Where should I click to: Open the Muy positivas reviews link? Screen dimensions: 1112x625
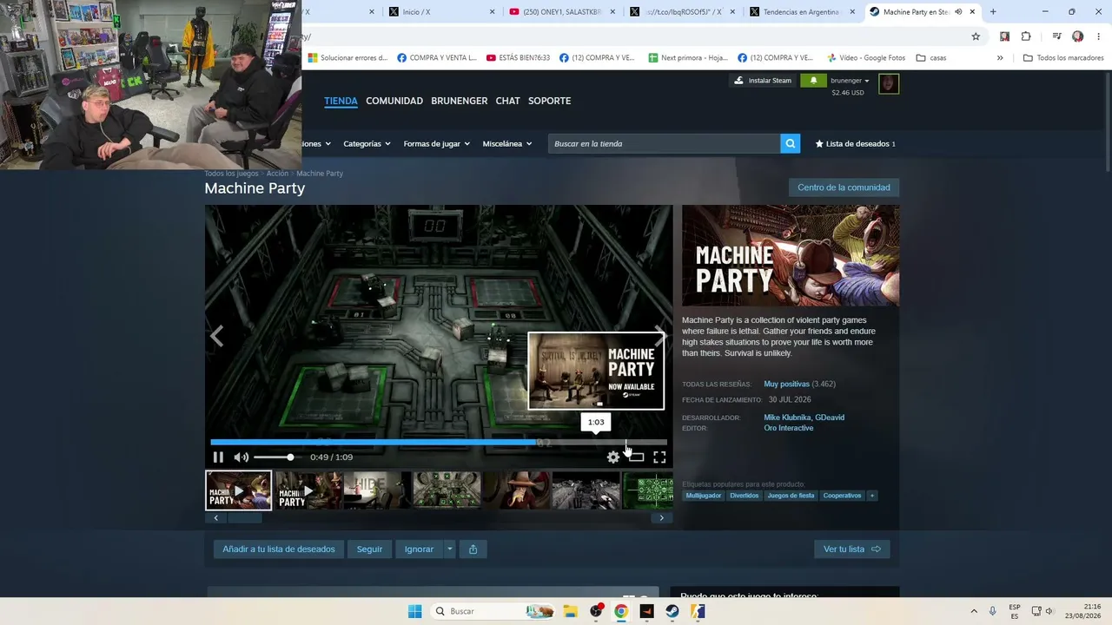pos(787,384)
